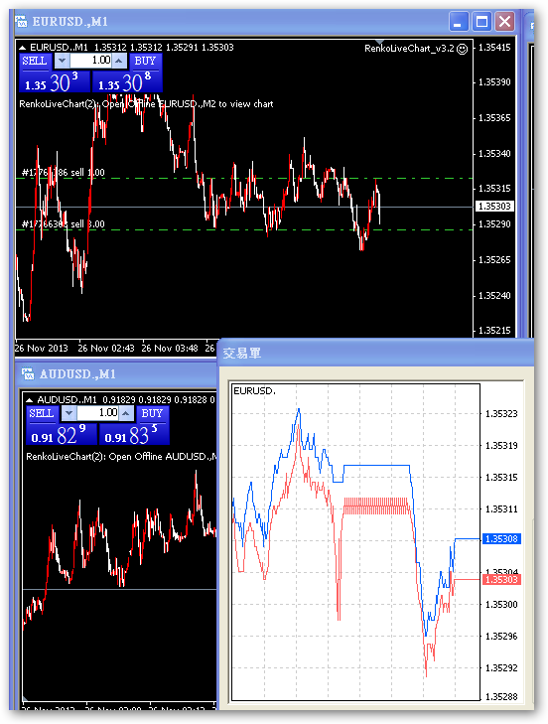
Task: Click the EURUSD SELL button
Action: point(35,61)
